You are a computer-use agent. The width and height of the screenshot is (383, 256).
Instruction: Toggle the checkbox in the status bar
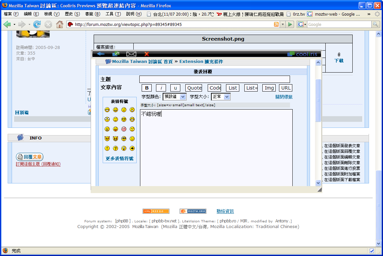(372, 251)
